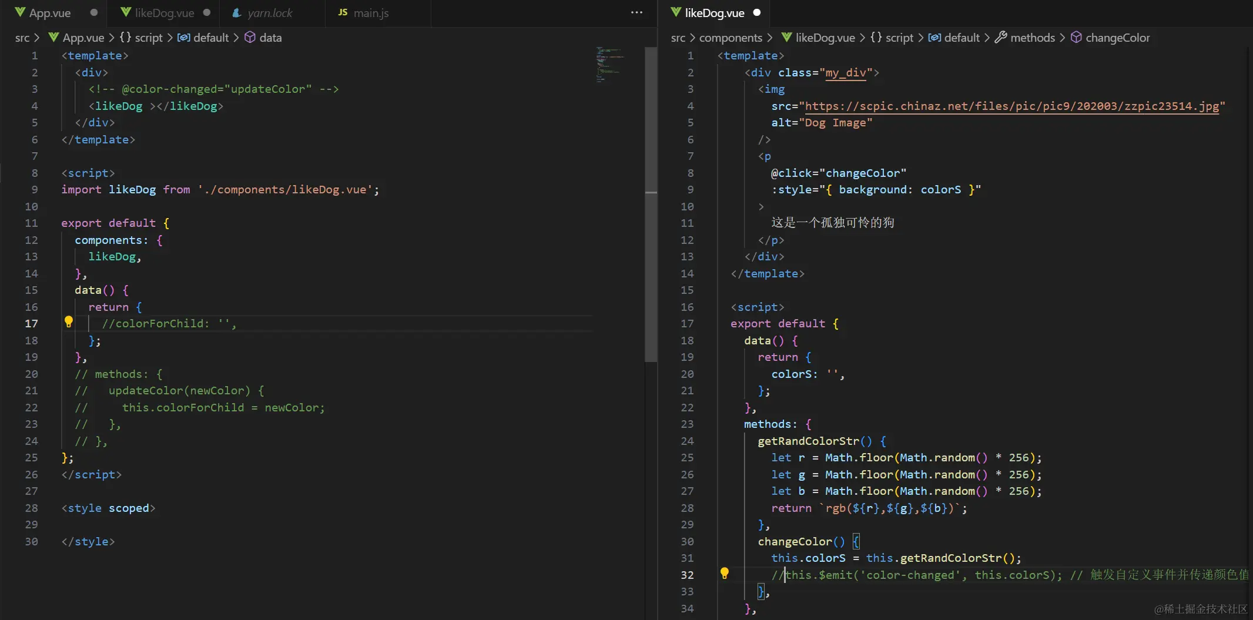1253x620 pixels.
Task: Click the minimap in the App.vue editor
Action: (609, 65)
